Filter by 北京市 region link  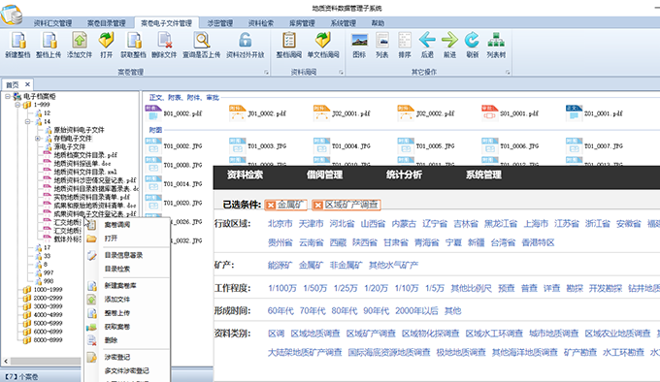(x=280, y=224)
